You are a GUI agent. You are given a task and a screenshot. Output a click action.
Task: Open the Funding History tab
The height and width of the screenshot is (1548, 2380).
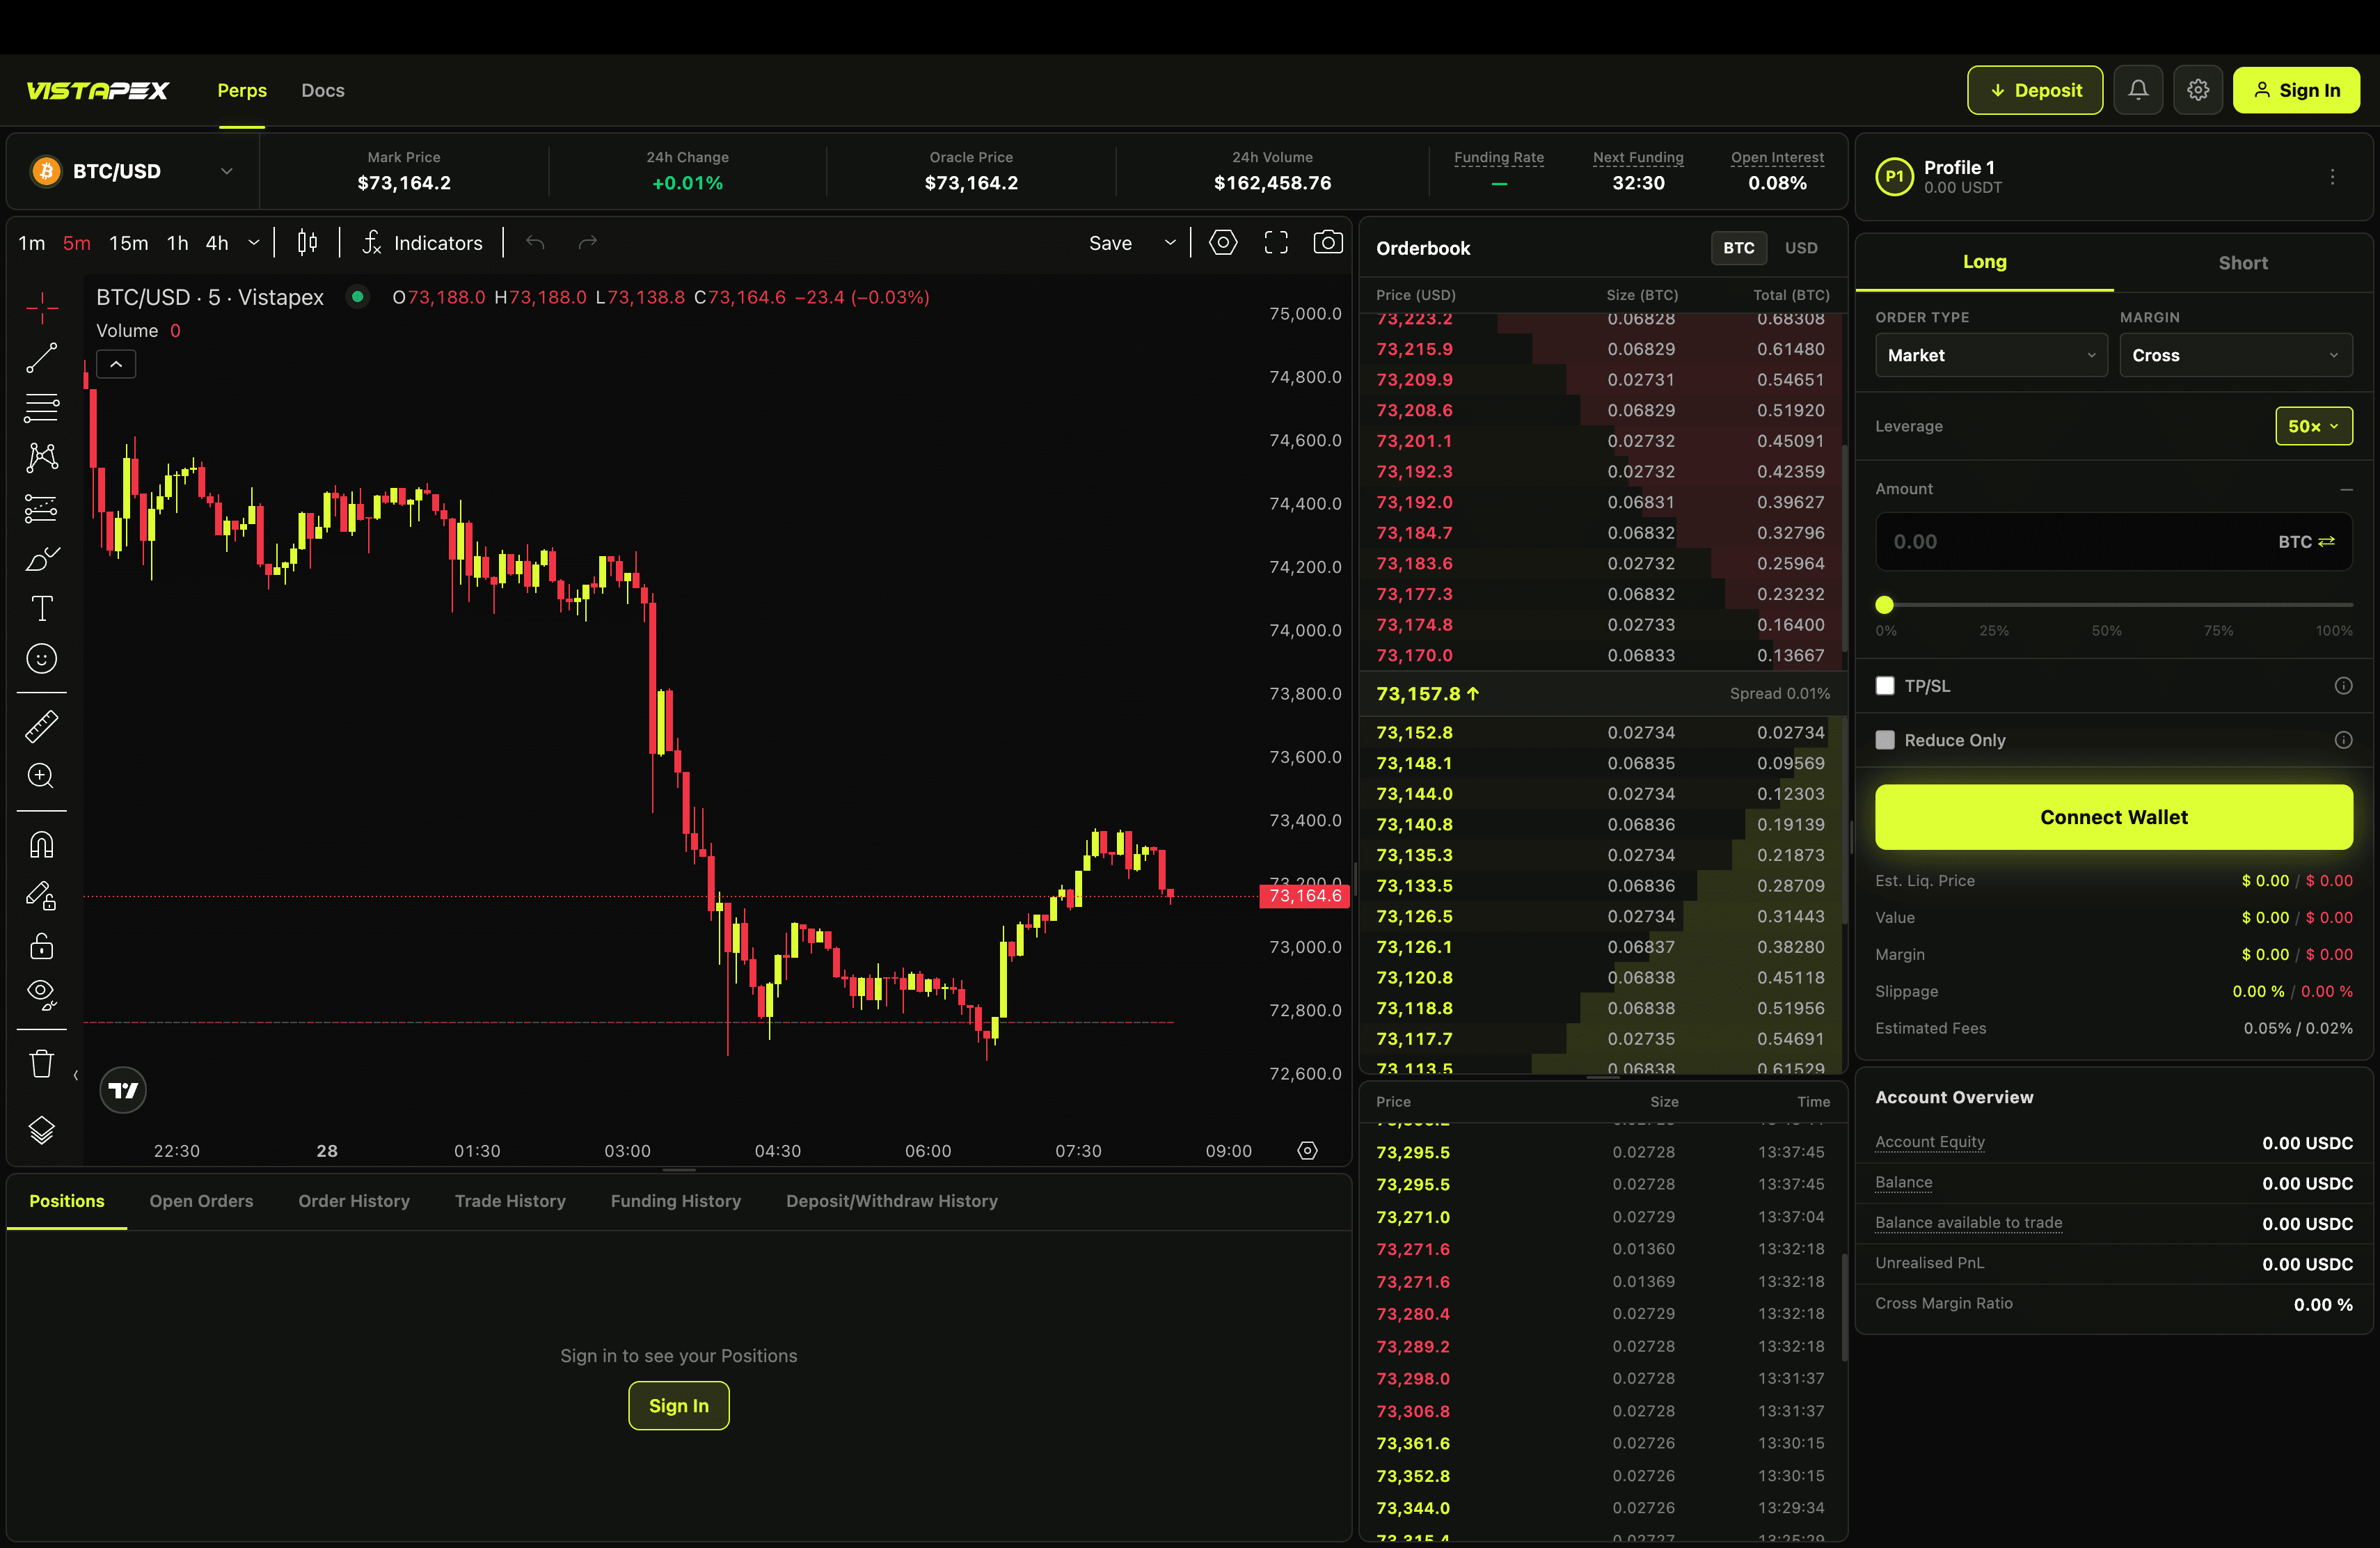[676, 1201]
